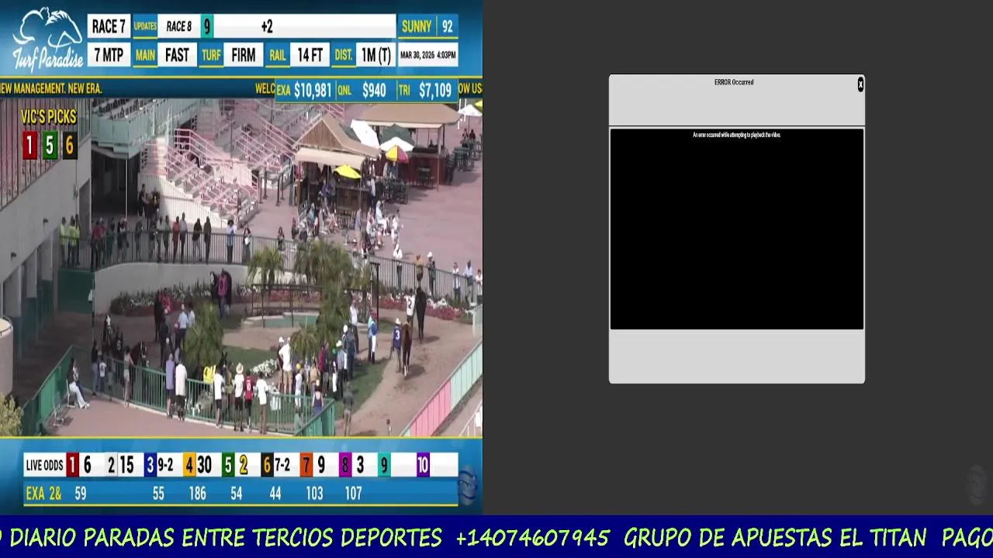Click horse 3 odds value '9-2'
This screenshot has height=558, width=993.
165,465
